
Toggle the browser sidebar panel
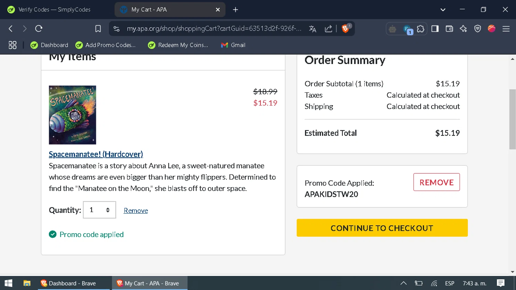pos(435,29)
